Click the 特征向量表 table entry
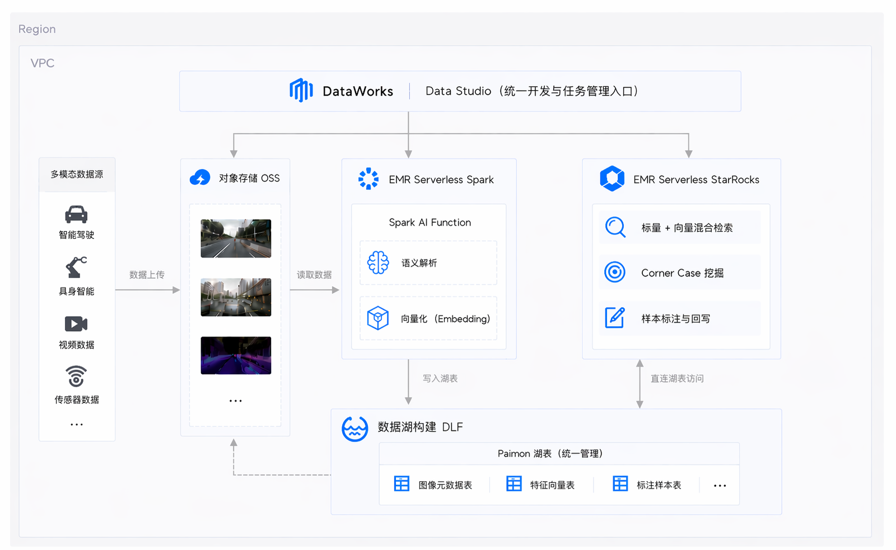The width and height of the screenshot is (896, 550). click(540, 484)
